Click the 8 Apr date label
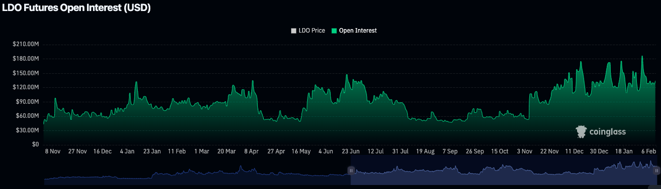 (x=251, y=151)
